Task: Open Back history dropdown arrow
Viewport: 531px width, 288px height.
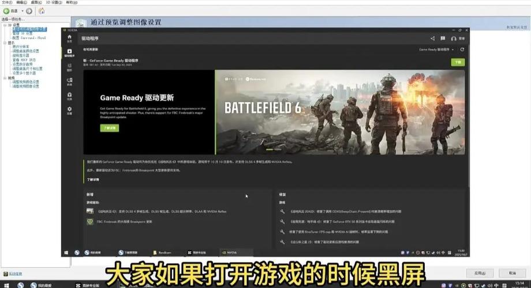Action: (x=23, y=11)
